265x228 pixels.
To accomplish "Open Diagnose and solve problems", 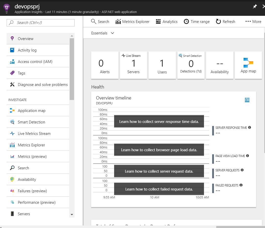I will tap(38, 85).
